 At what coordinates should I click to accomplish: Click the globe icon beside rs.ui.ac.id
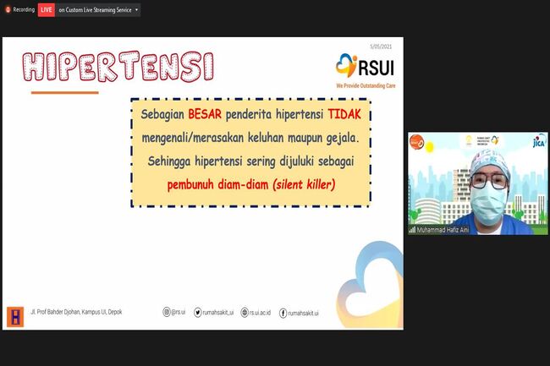[245, 312]
